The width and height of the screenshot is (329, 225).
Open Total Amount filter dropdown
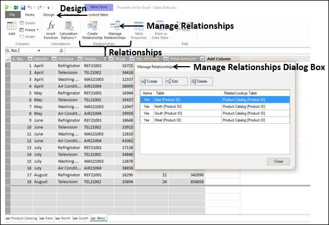click(x=202, y=59)
